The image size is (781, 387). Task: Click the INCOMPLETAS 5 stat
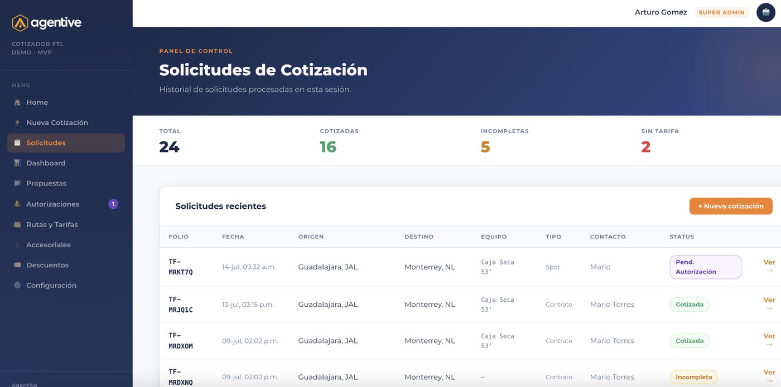[504, 141]
